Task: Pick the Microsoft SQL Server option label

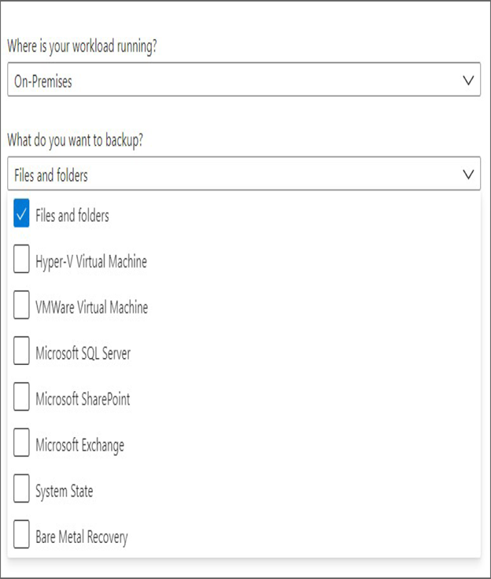Action: (83, 353)
